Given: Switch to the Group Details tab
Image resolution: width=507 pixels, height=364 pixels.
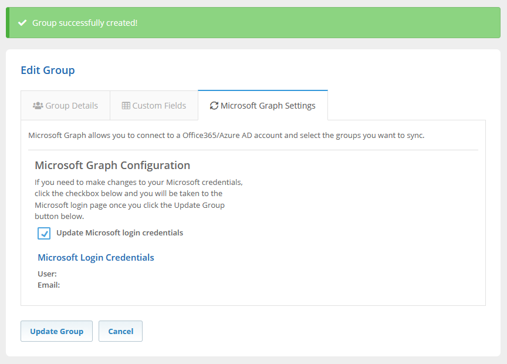Looking at the screenshot, I should 65,106.
